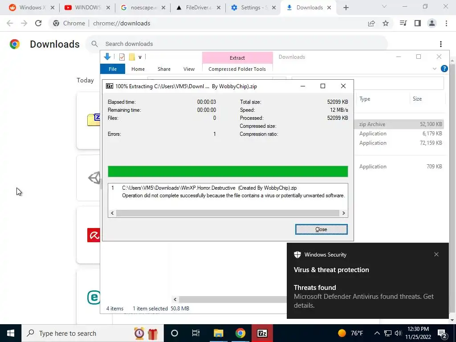Toggle Chrome side panel icon
The width and height of the screenshot is (456, 342).
(x=418, y=23)
